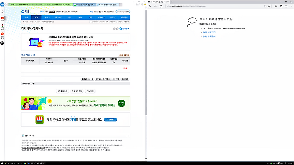Click the first small button under result table

coord(87,79)
